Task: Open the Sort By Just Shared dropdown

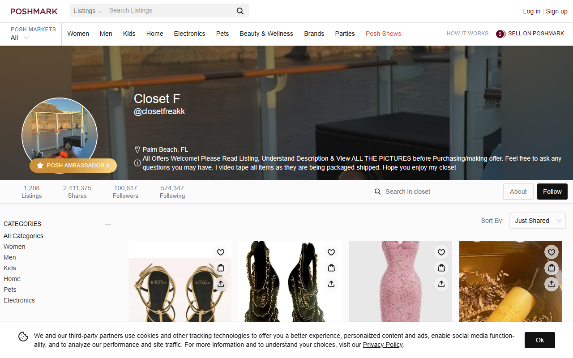Action: [538, 221]
